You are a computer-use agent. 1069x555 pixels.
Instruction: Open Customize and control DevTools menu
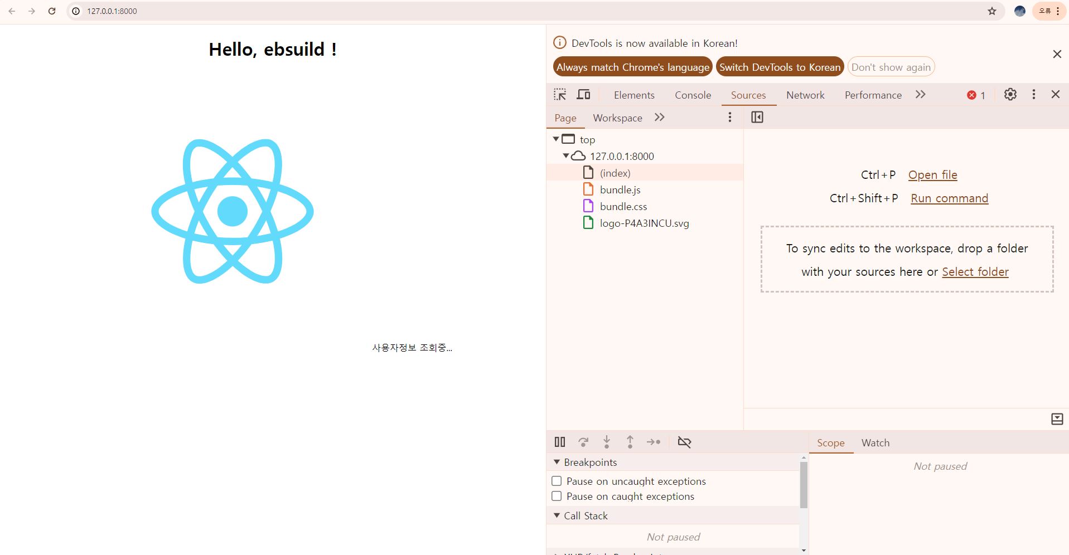(x=1034, y=95)
